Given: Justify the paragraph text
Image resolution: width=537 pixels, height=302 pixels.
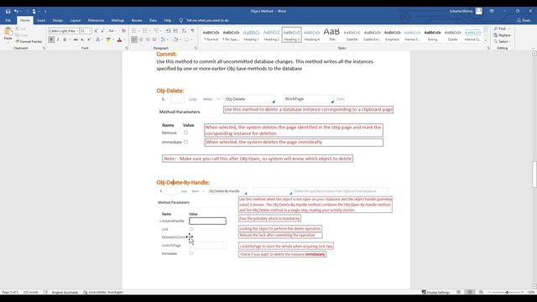Looking at the screenshot, I should pyautogui.click(x=154, y=39).
